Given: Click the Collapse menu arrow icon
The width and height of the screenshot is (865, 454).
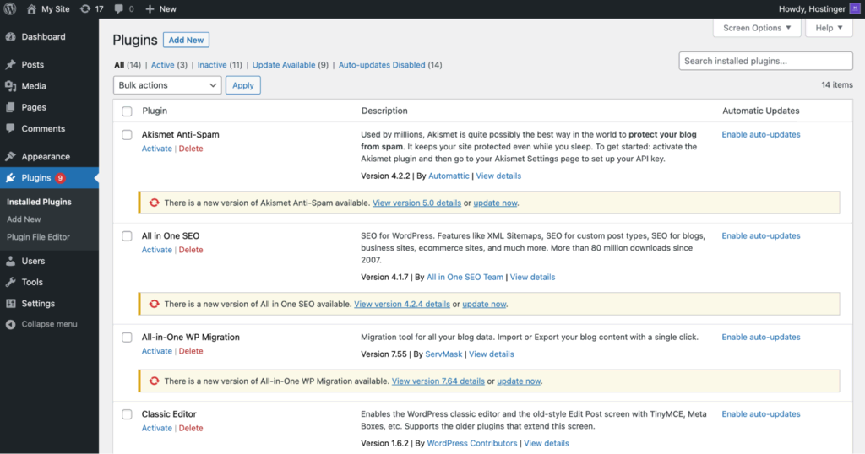Looking at the screenshot, I should [10, 324].
